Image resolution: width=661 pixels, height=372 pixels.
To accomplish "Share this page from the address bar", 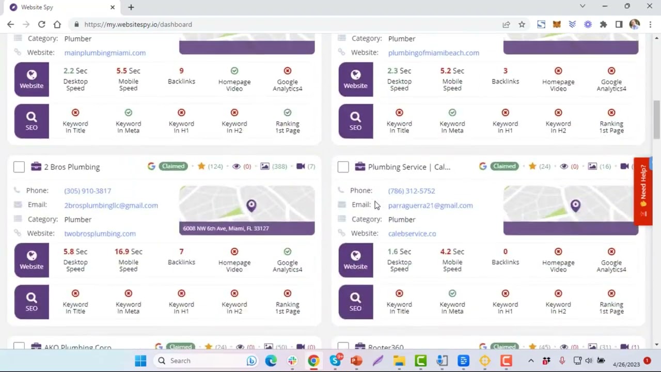I will point(506,24).
